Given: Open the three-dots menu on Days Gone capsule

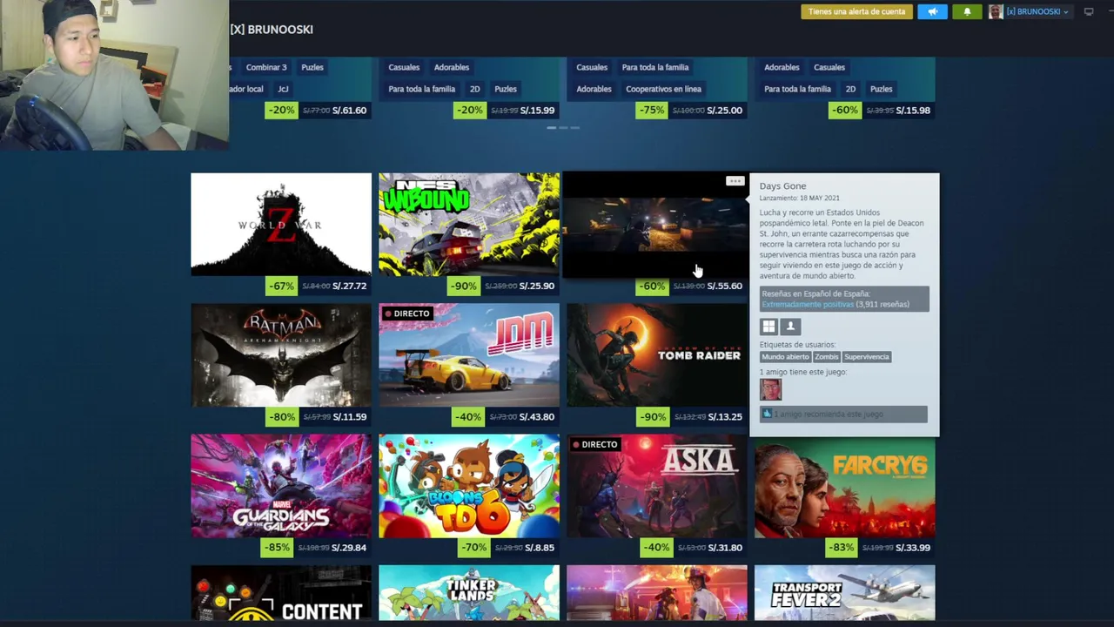Looking at the screenshot, I should tap(735, 181).
